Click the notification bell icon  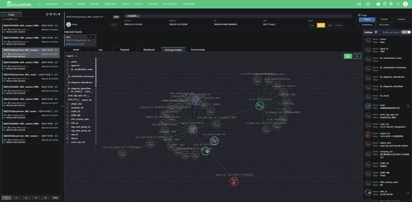point(398,4)
